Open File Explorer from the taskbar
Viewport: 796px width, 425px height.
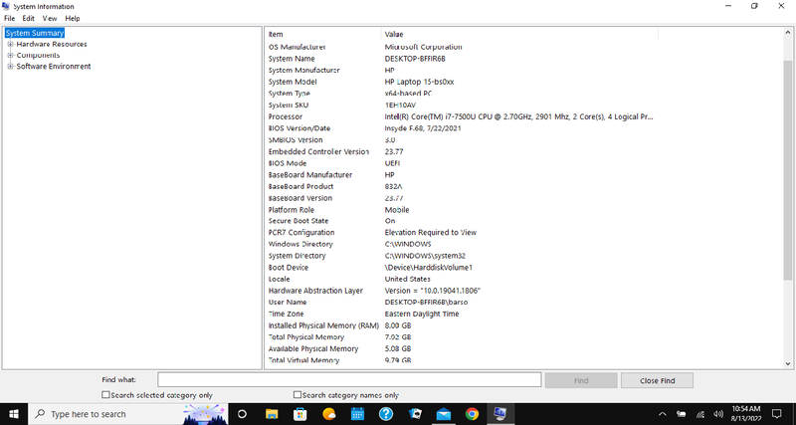coord(272,414)
